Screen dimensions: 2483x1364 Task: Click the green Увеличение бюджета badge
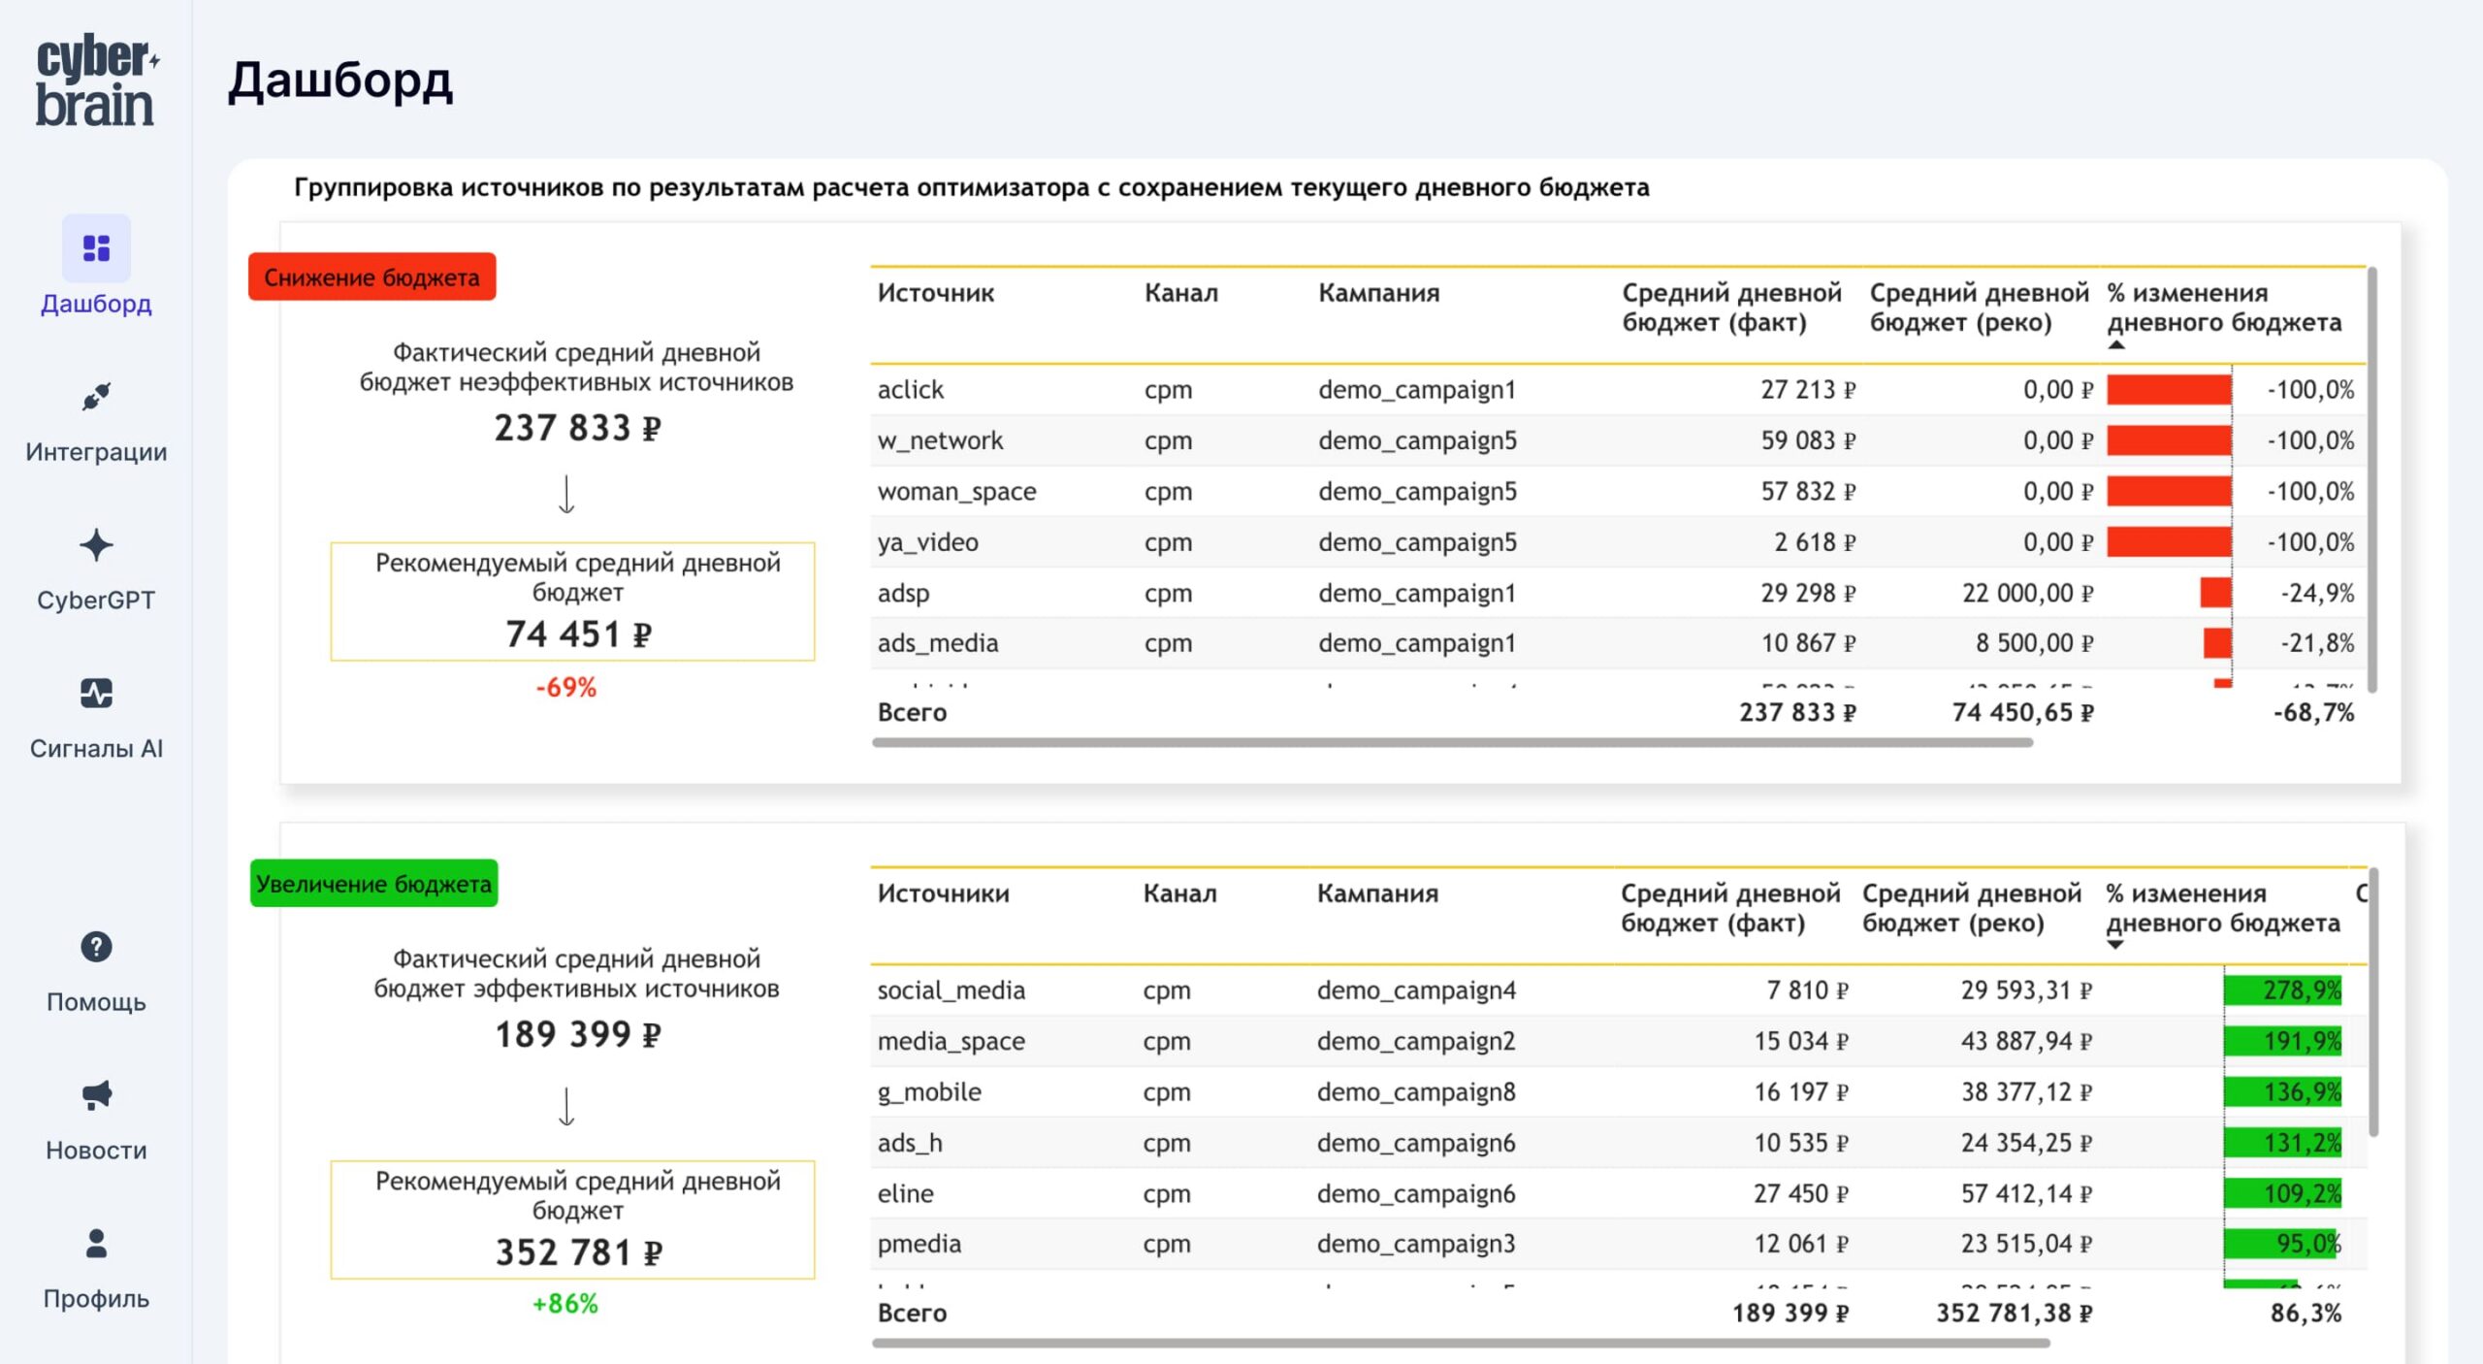coord(373,884)
